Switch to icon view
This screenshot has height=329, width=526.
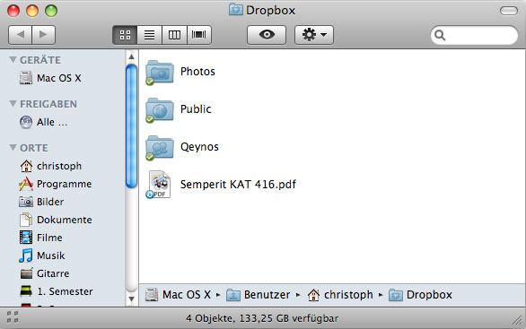pos(125,35)
